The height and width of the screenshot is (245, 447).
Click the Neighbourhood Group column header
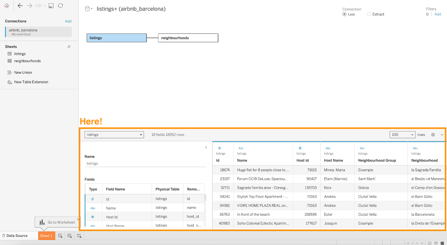pos(377,160)
